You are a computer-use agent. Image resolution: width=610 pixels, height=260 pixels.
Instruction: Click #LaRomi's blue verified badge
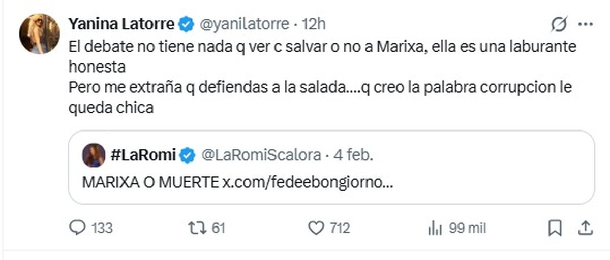click(x=188, y=155)
